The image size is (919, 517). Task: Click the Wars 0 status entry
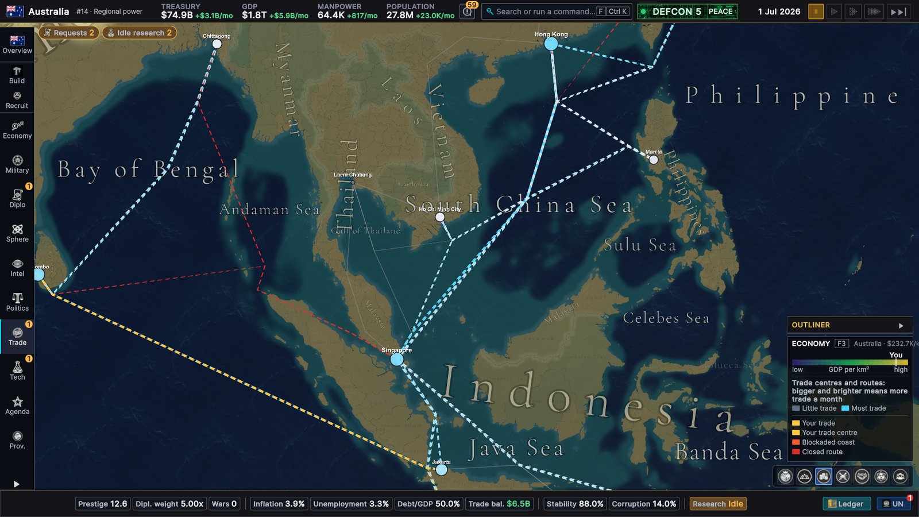point(224,504)
